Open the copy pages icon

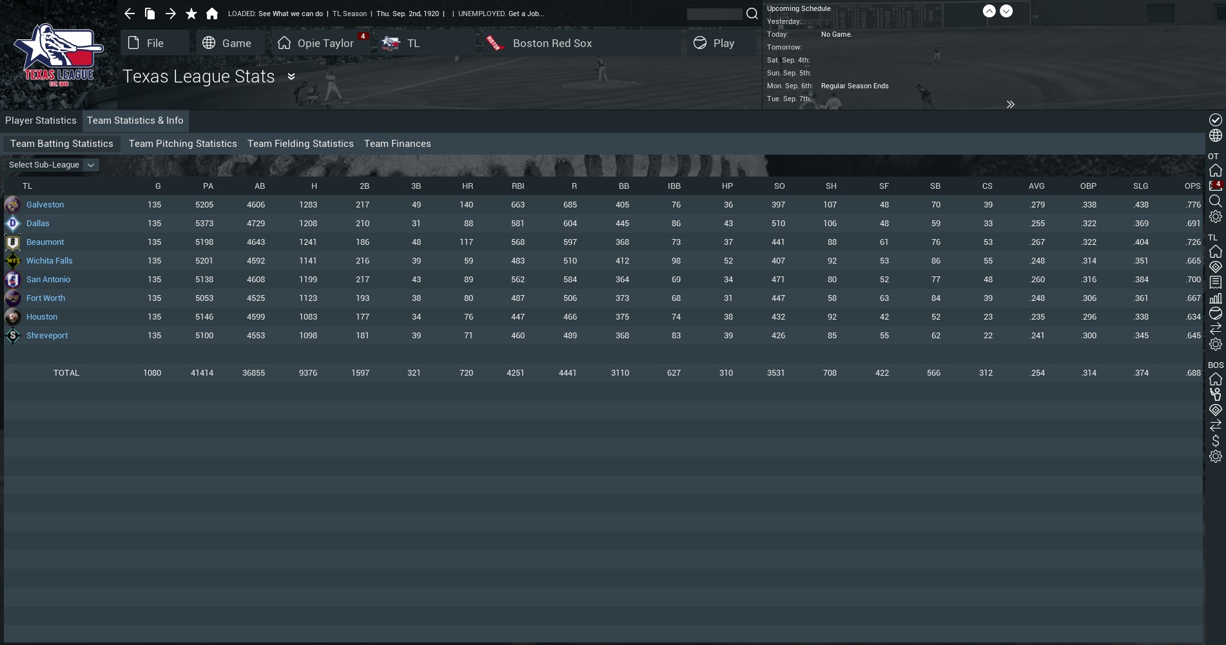pos(150,14)
